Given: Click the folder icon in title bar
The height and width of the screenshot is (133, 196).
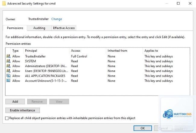Looking at the screenshot, I should coord(4,3).
